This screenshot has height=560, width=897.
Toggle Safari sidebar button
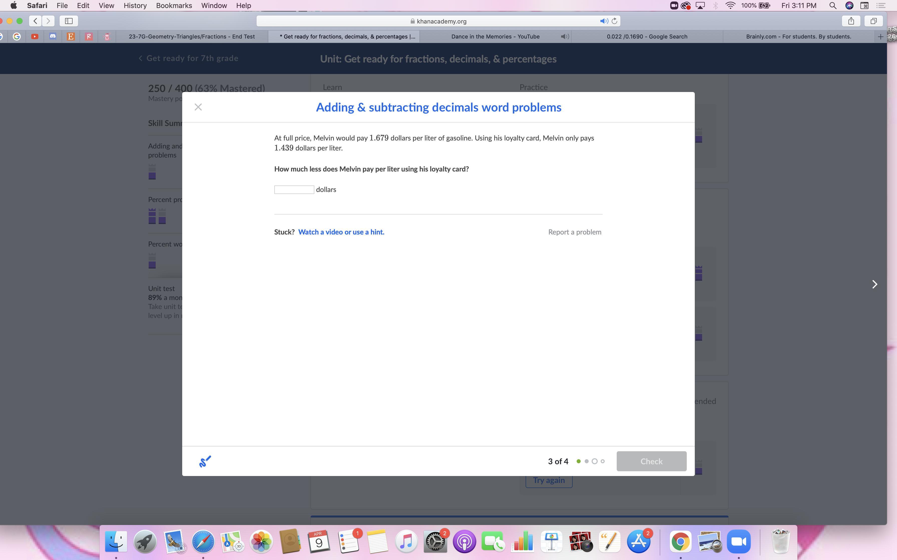coord(69,21)
